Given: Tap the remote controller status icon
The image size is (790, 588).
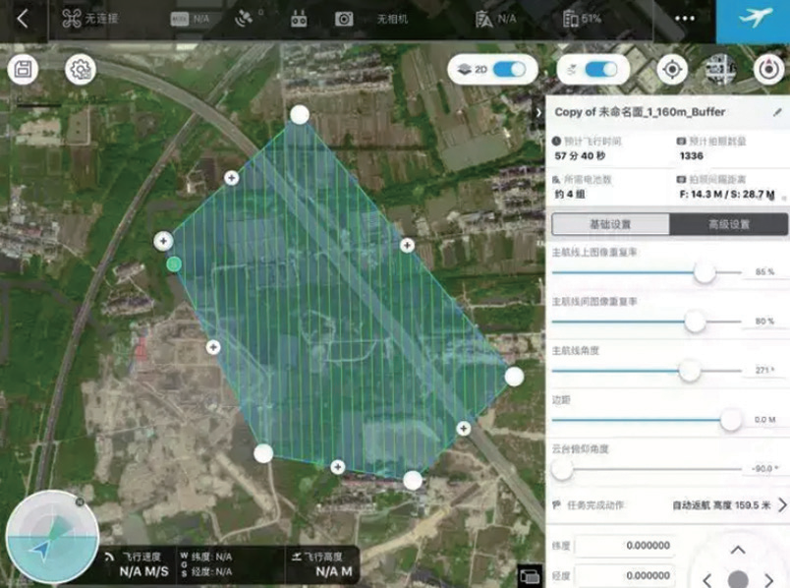Looking at the screenshot, I should (299, 19).
